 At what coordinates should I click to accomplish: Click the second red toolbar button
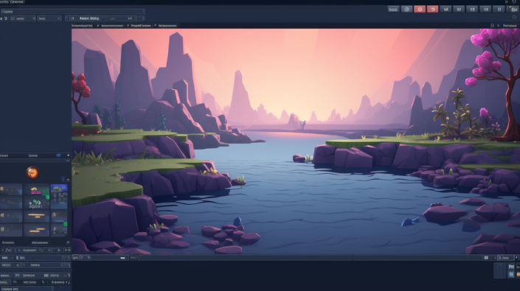[x=432, y=10]
